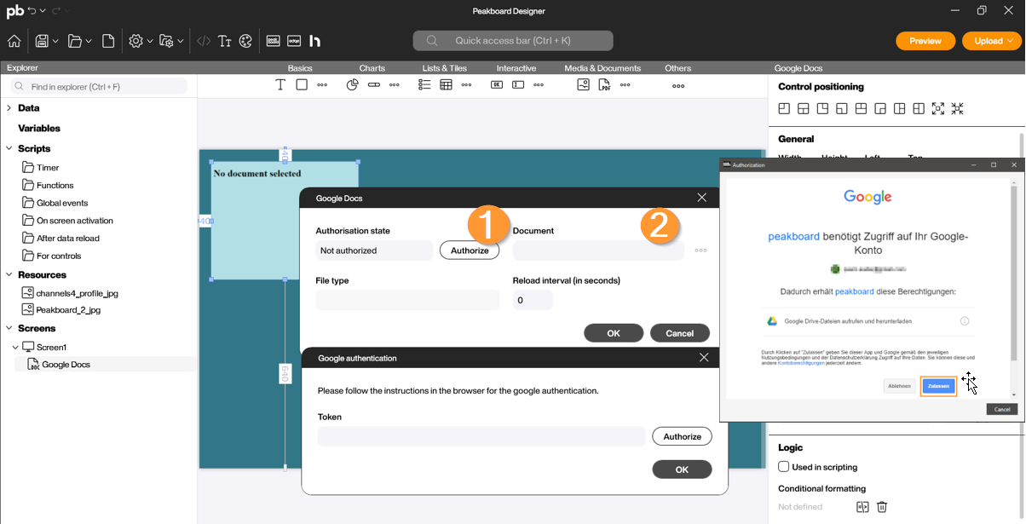The image size is (1026, 524).
Task: Click the Home icon in the toolbar
Action: tap(14, 41)
